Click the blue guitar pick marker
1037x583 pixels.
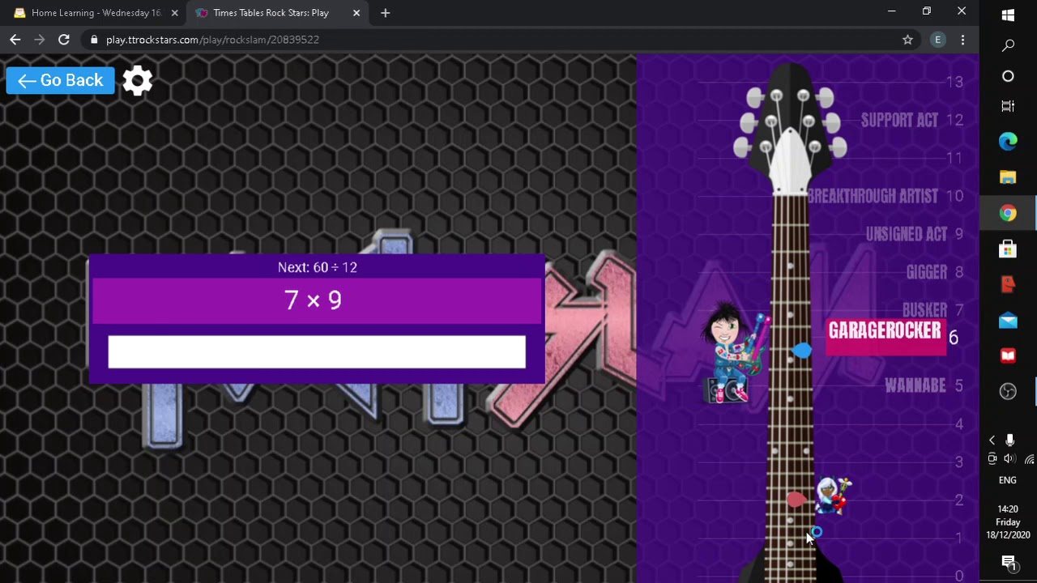[801, 350]
